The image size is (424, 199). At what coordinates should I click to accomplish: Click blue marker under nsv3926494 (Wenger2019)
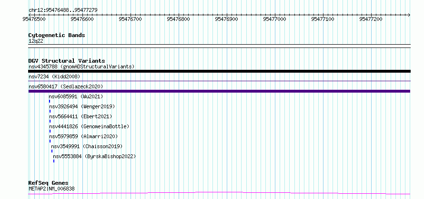[x=50, y=111]
